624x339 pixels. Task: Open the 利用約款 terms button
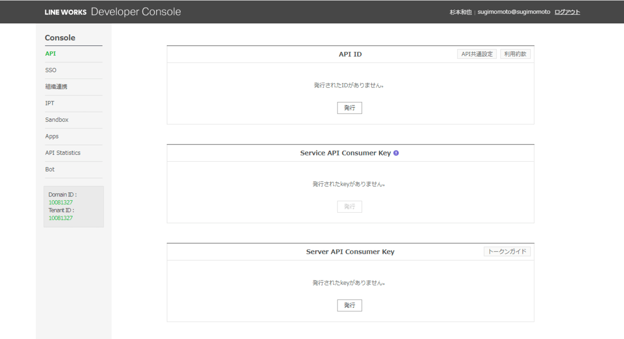[x=515, y=54]
